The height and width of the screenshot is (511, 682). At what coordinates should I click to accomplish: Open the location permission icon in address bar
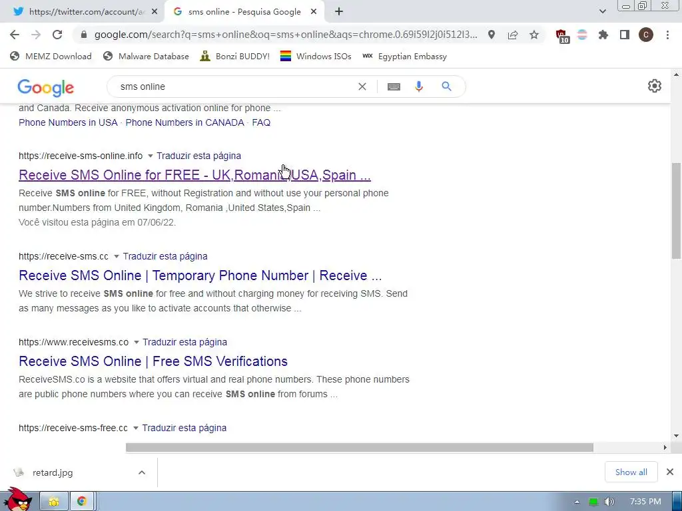492,35
